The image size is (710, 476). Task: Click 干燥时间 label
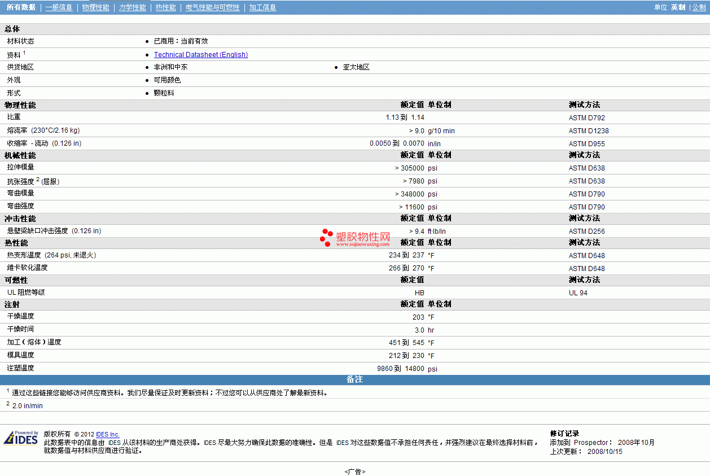[20, 329]
